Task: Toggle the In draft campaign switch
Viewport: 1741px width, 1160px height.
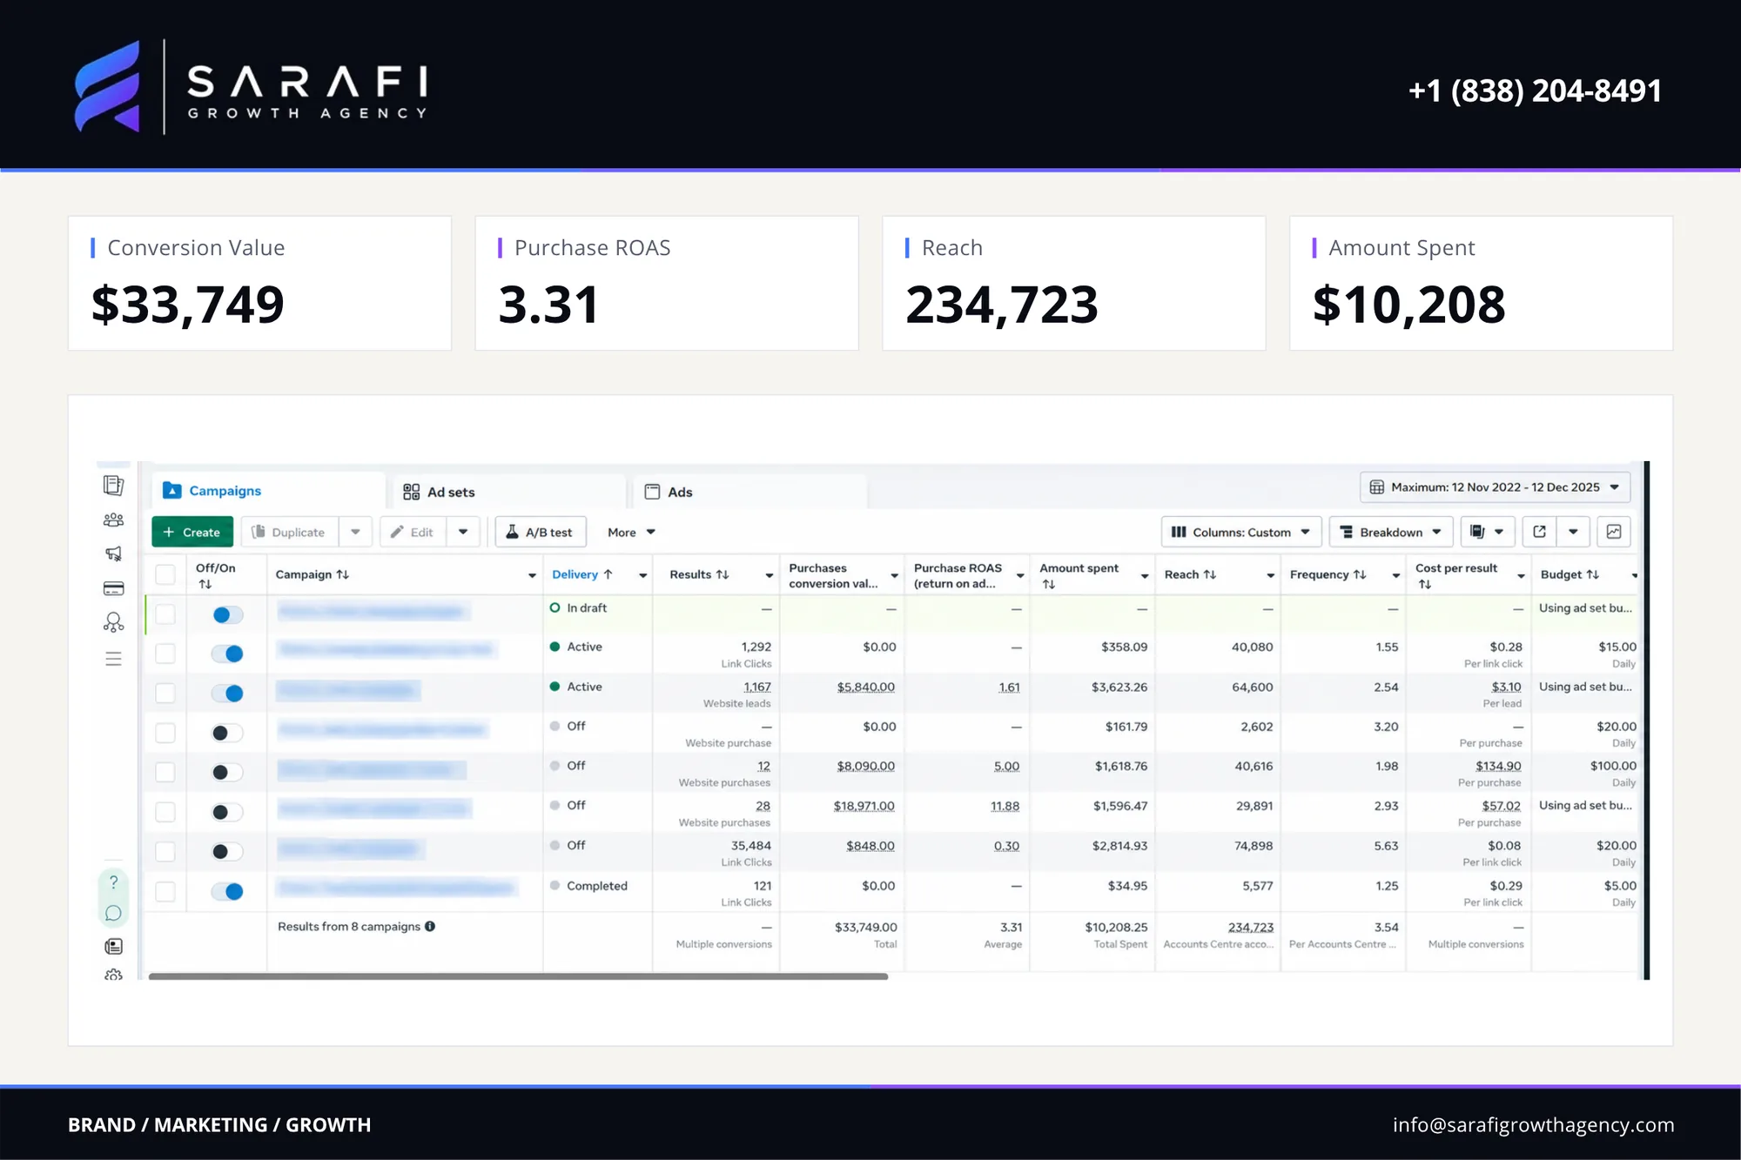Action: [227, 614]
